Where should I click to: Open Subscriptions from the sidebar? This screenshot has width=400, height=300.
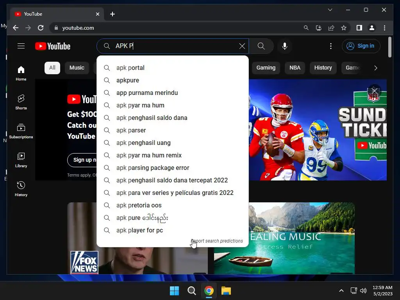tap(21, 131)
